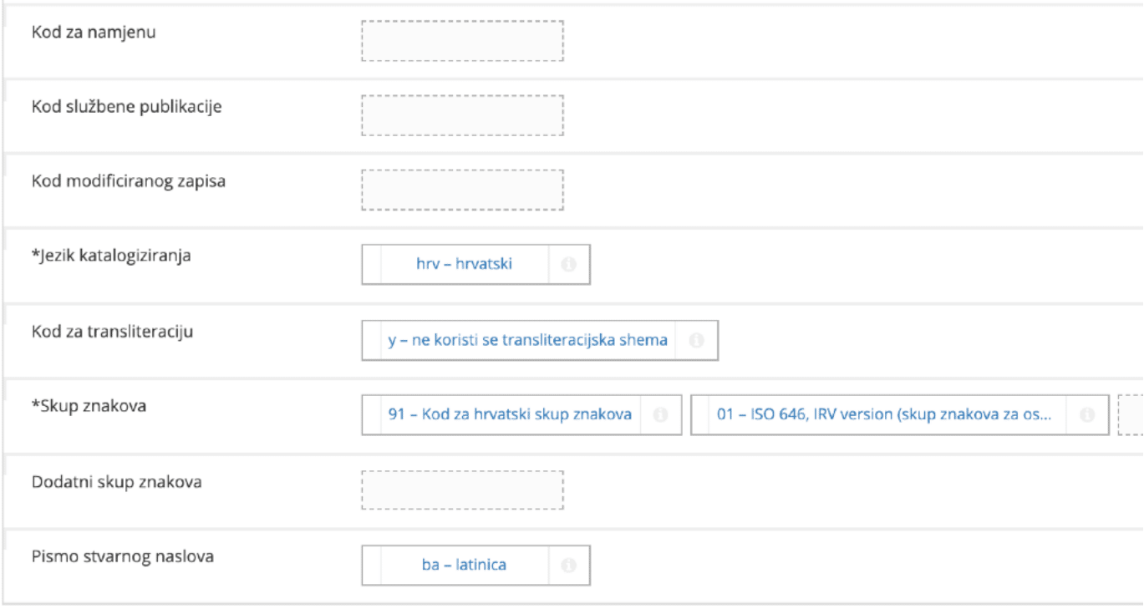This screenshot has width=1144, height=609.
Task: Click the Pismo stvarnog naslova label
Action: click(x=122, y=556)
